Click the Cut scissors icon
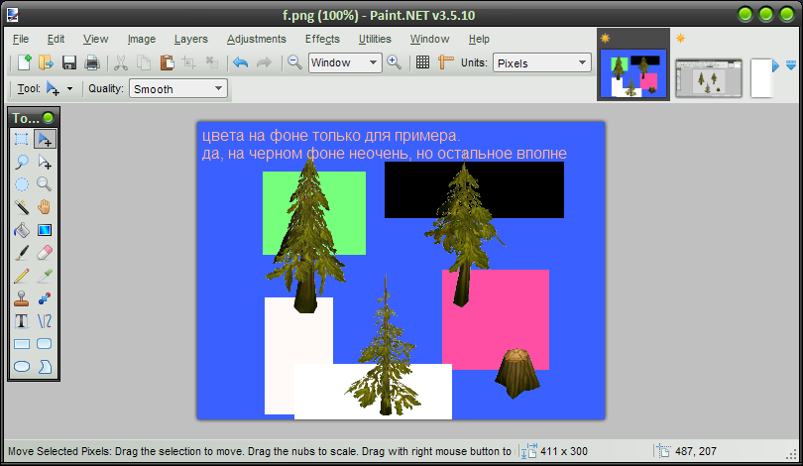803x466 pixels. point(121,63)
